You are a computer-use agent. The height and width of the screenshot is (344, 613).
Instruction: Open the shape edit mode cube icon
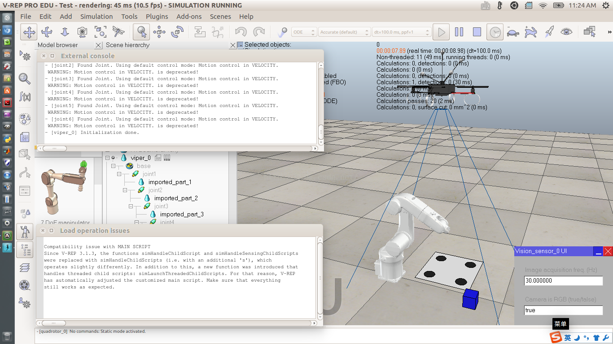pos(25,155)
